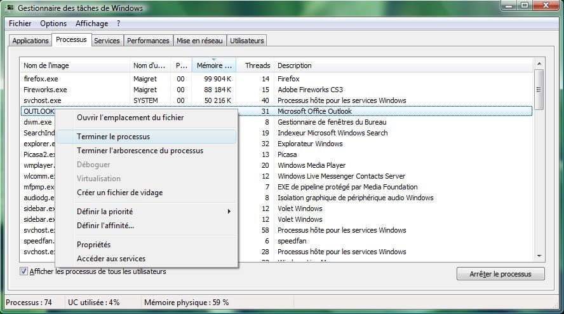564x314 pixels.
Task: Open the Performances tab
Action: 148,41
